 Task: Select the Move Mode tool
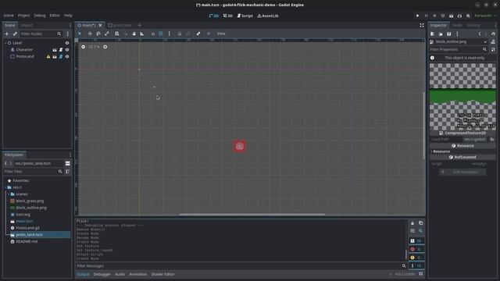[x=90, y=34]
